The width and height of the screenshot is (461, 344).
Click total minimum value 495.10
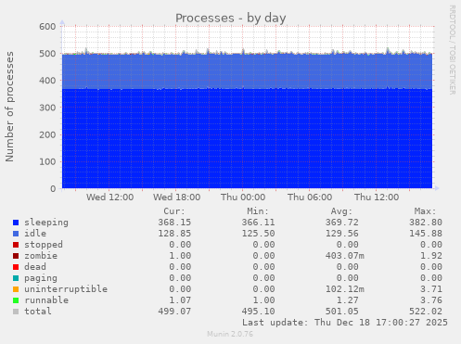tap(258, 312)
